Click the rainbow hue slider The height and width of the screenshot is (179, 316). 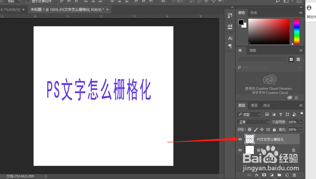(297, 31)
